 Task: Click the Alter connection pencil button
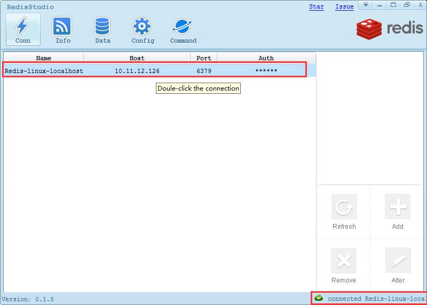(x=398, y=266)
